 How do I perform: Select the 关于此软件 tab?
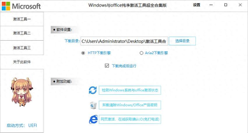[x=22, y=62]
